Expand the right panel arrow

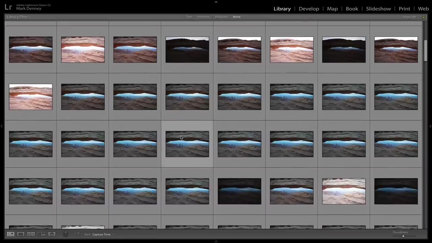pos(430,126)
